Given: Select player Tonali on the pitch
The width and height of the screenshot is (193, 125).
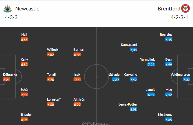Looking at the screenshot, I should coord(51,75).
